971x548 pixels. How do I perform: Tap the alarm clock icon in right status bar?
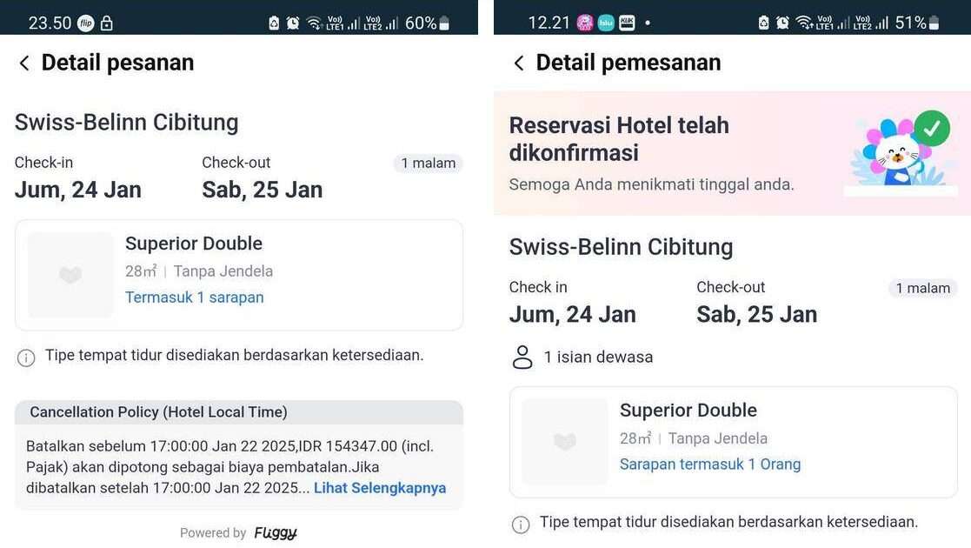coord(782,23)
